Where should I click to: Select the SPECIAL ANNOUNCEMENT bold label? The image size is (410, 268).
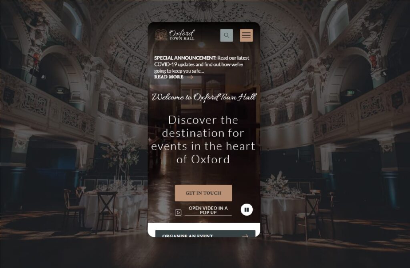pyautogui.click(x=185, y=58)
